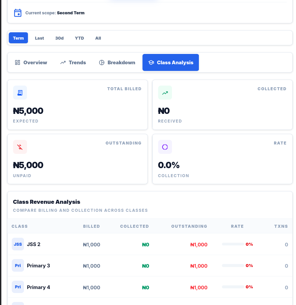Click the Class Revenue Analysis heading
The height and width of the screenshot is (305, 296).
click(x=47, y=202)
